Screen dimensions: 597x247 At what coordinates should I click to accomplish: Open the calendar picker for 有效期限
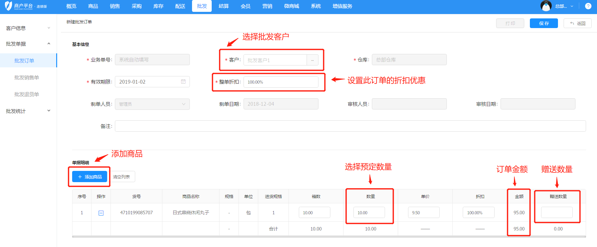coord(183,82)
